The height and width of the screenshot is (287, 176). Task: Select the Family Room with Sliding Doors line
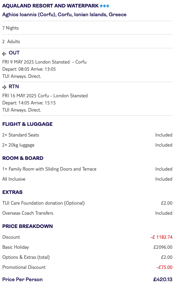pyautogui.click(x=87, y=169)
